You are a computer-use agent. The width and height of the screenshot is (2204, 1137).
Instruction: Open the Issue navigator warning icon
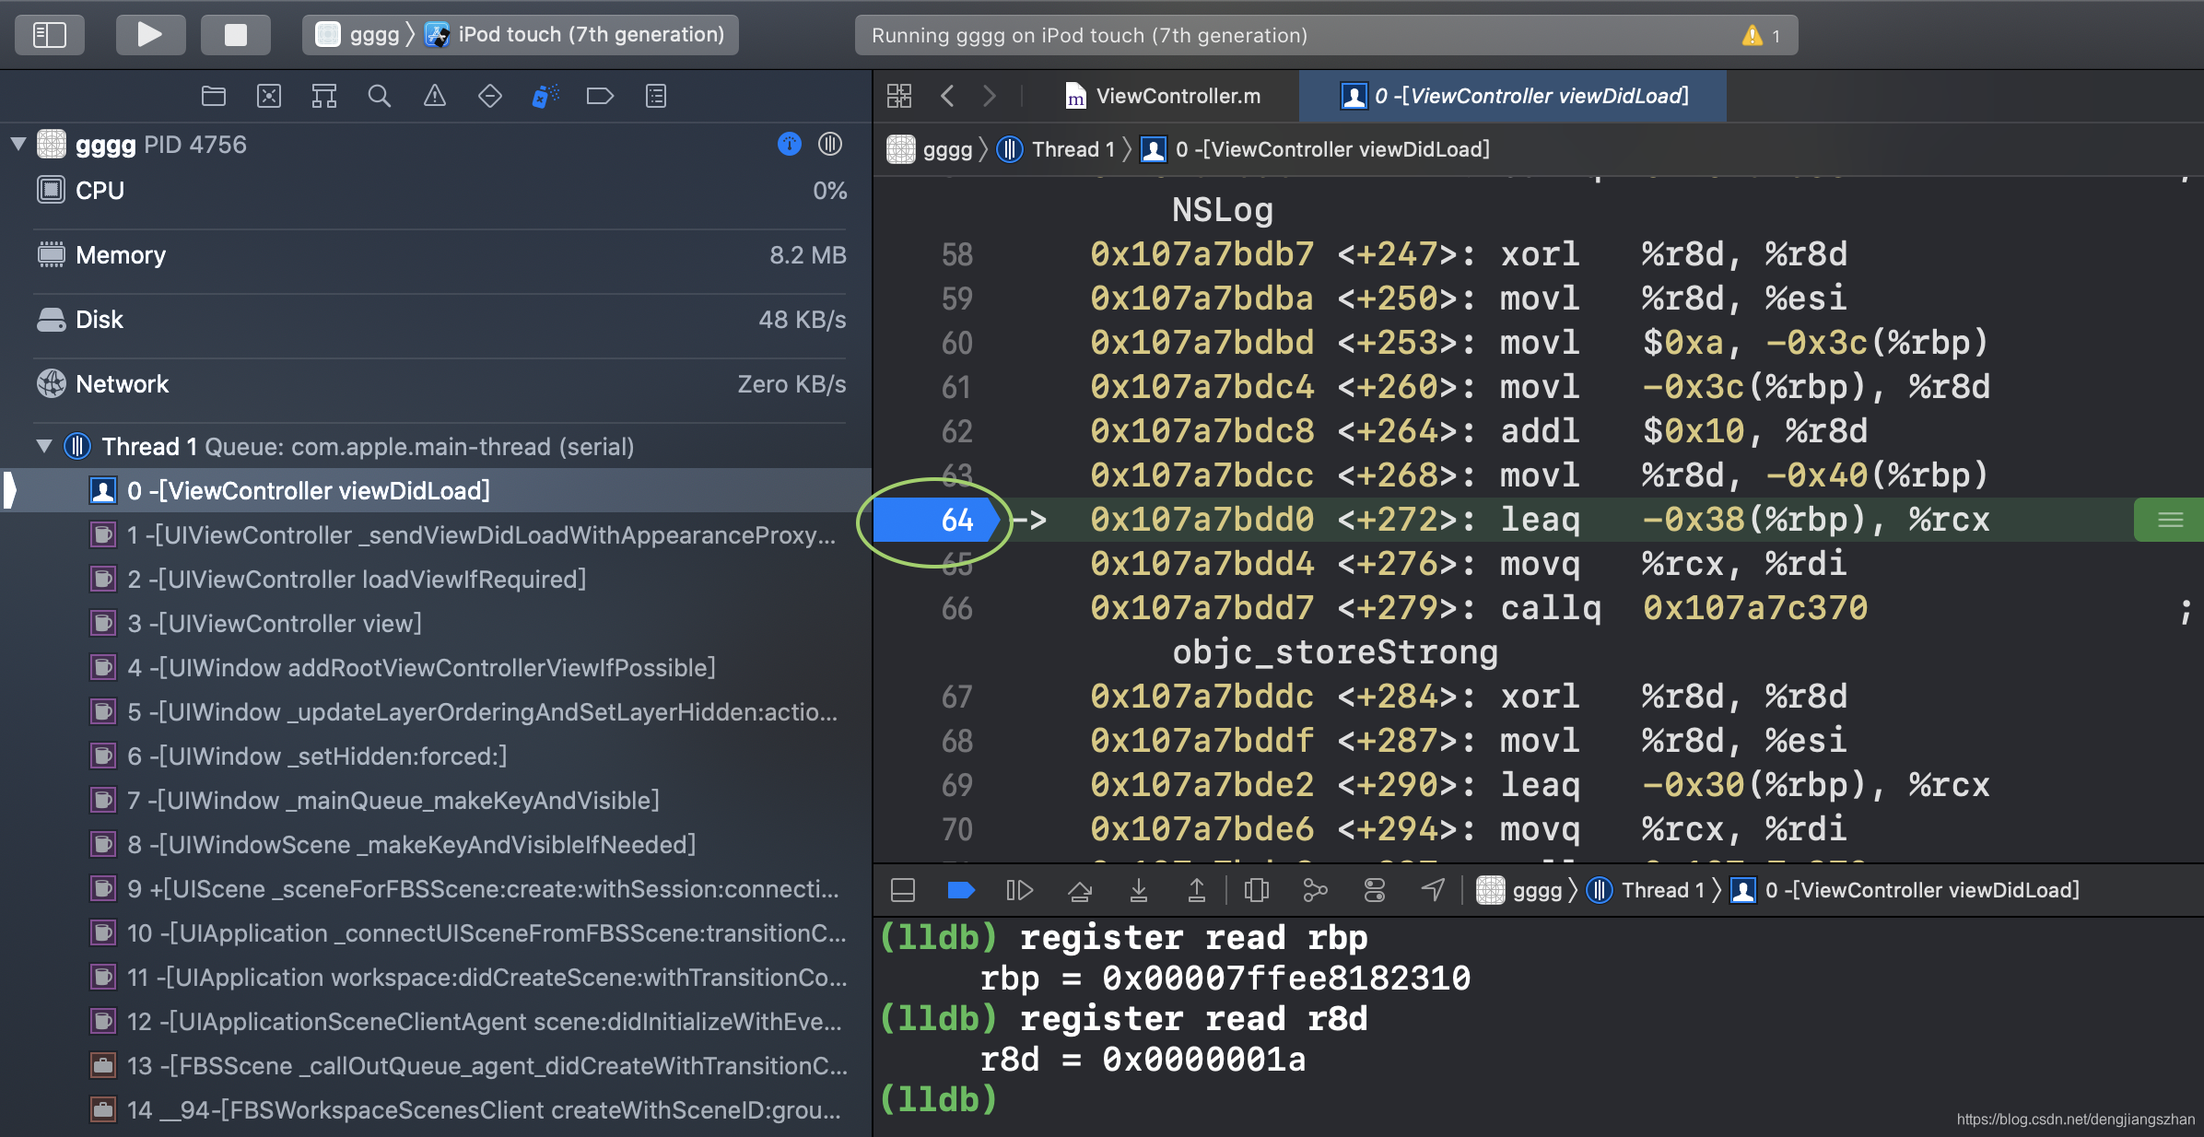(x=434, y=96)
